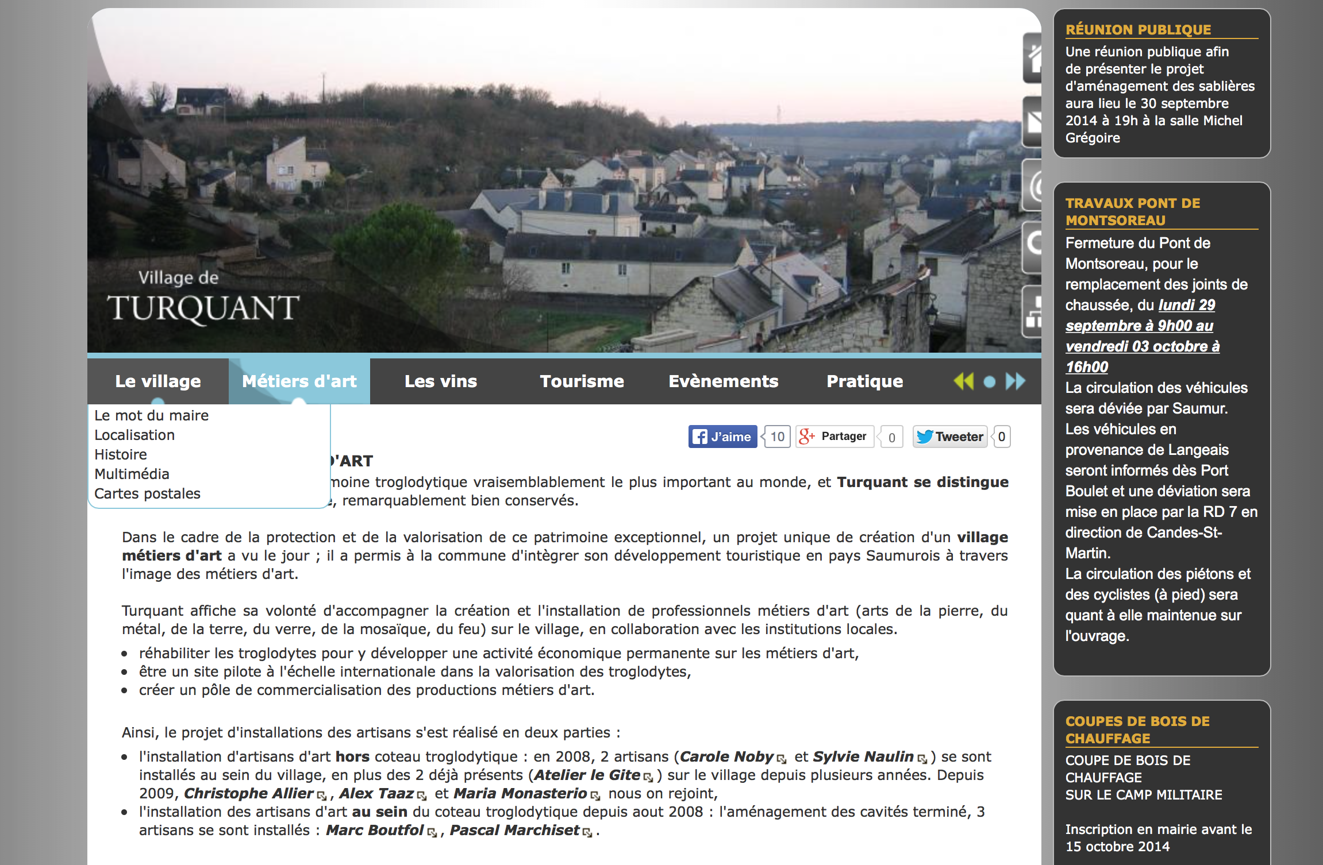
Task: Click the Facebook J'aime button
Action: (722, 437)
